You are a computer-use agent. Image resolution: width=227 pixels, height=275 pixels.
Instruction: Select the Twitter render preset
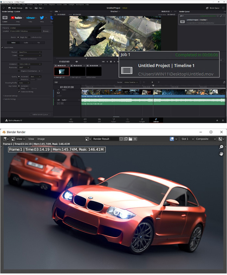[42, 18]
